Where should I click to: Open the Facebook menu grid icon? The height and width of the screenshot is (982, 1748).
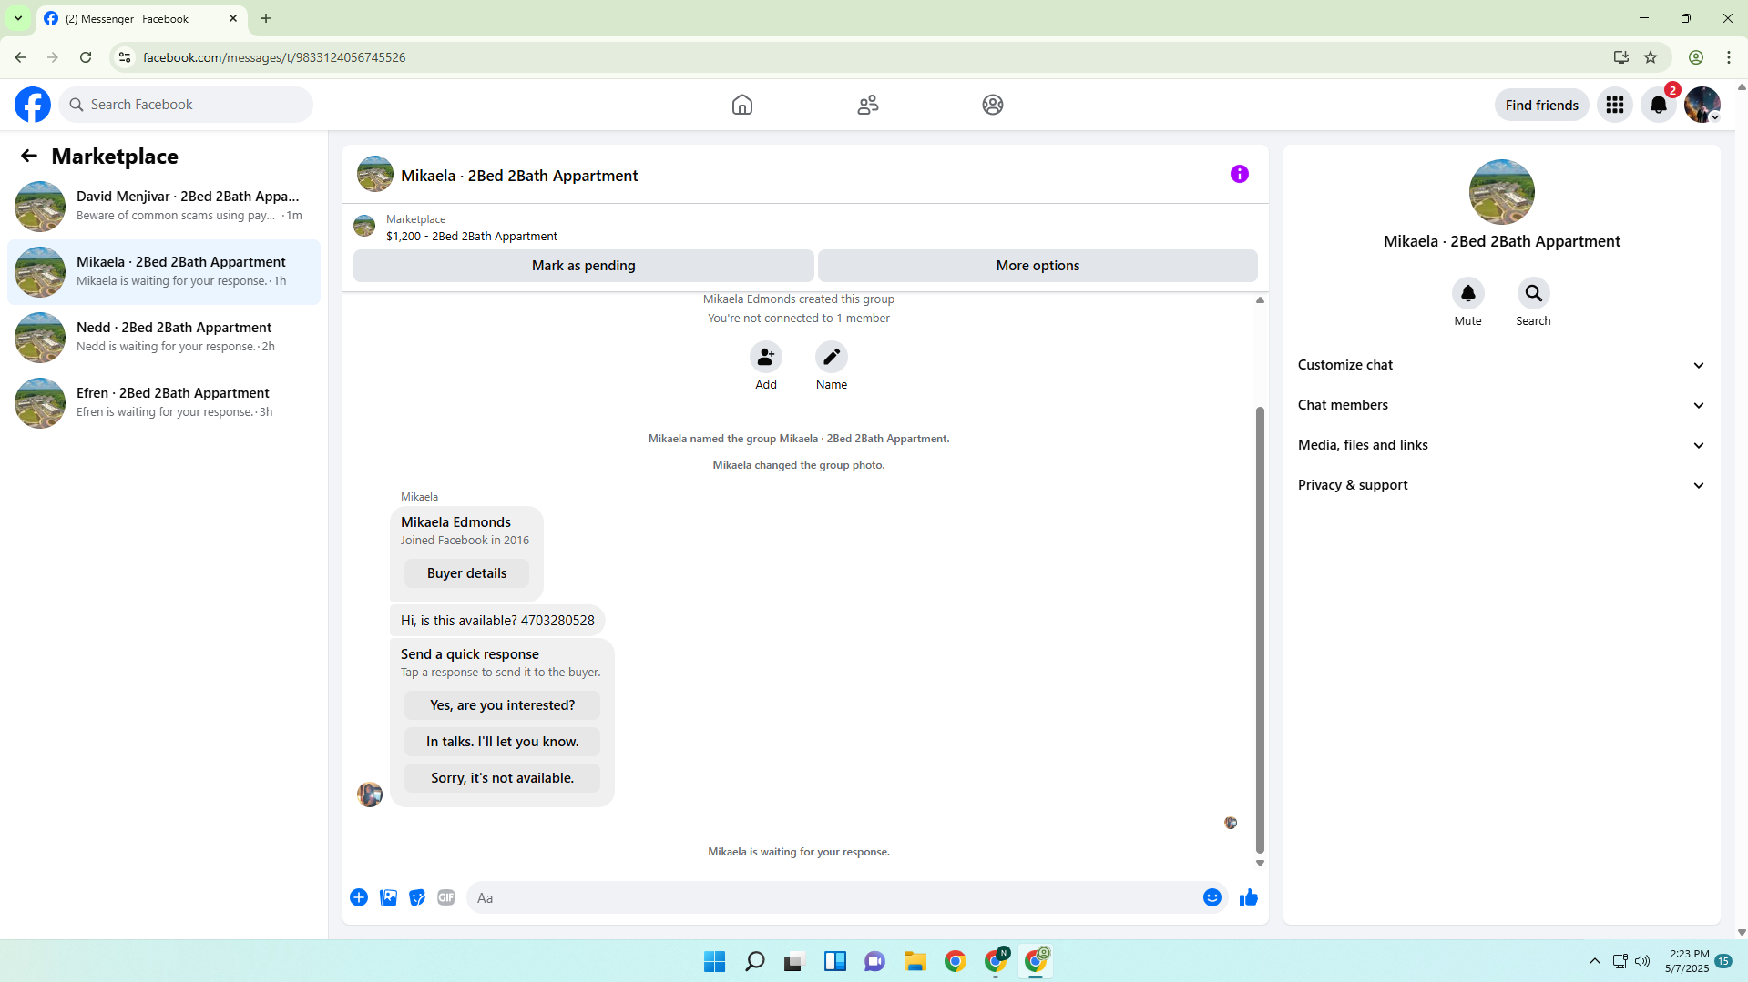1615,105
